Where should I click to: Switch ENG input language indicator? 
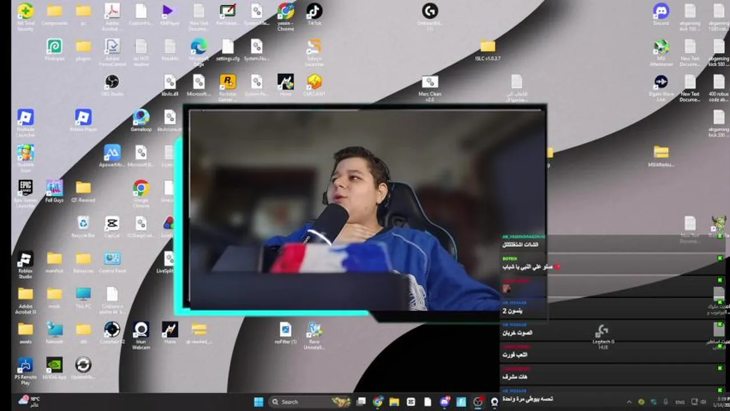point(680,402)
